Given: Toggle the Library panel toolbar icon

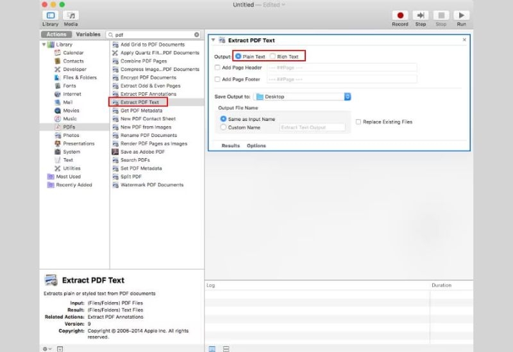Looking at the screenshot, I should tap(51, 15).
